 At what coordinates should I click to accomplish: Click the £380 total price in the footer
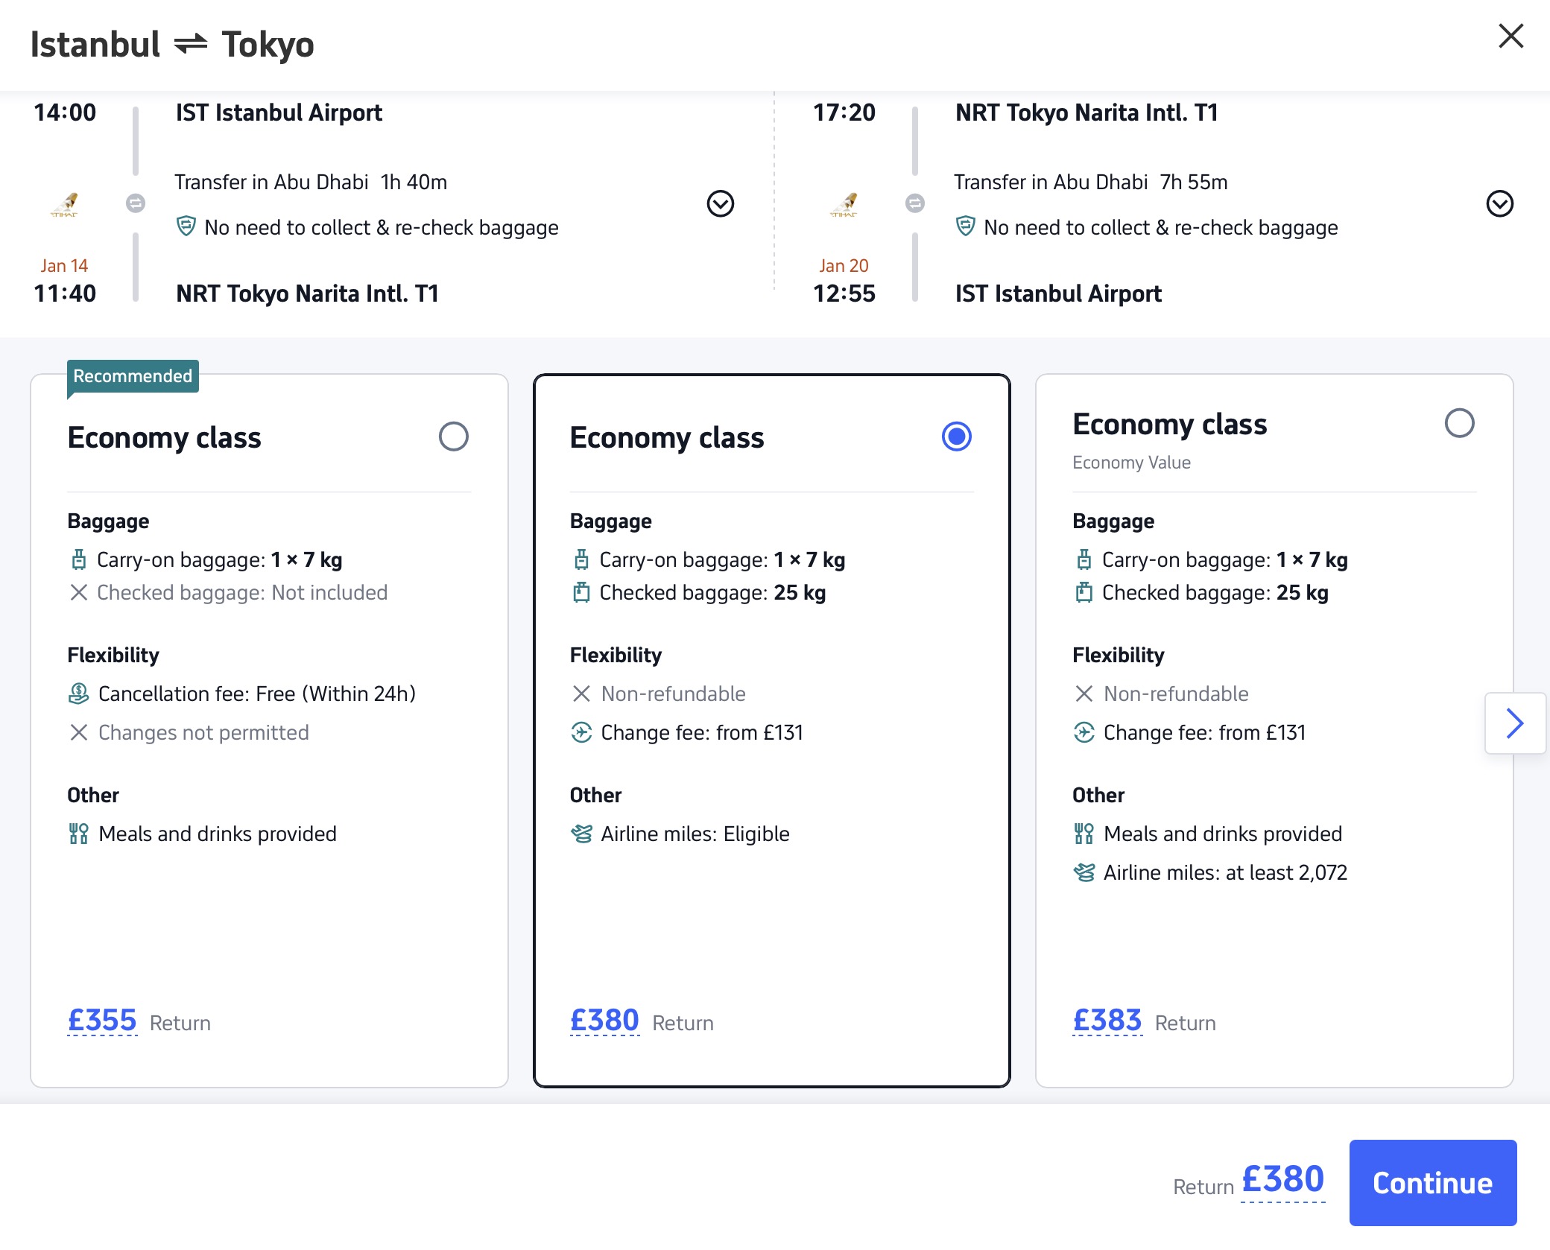point(1282,1180)
